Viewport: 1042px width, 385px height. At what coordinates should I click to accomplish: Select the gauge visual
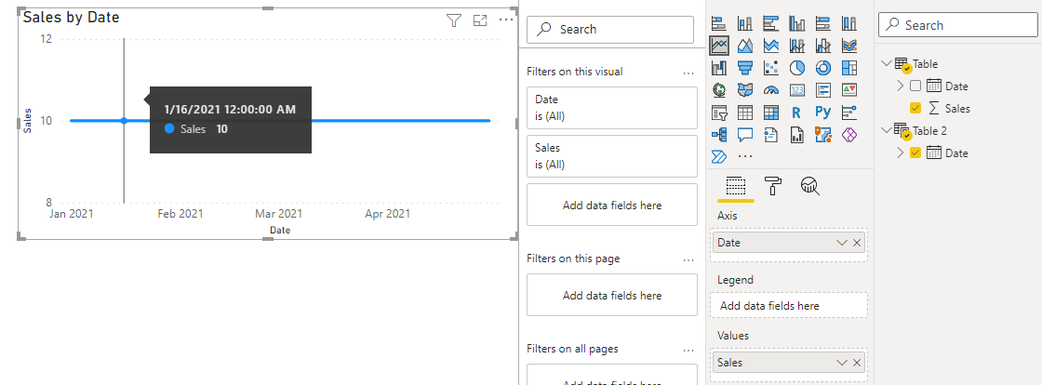[x=771, y=89]
